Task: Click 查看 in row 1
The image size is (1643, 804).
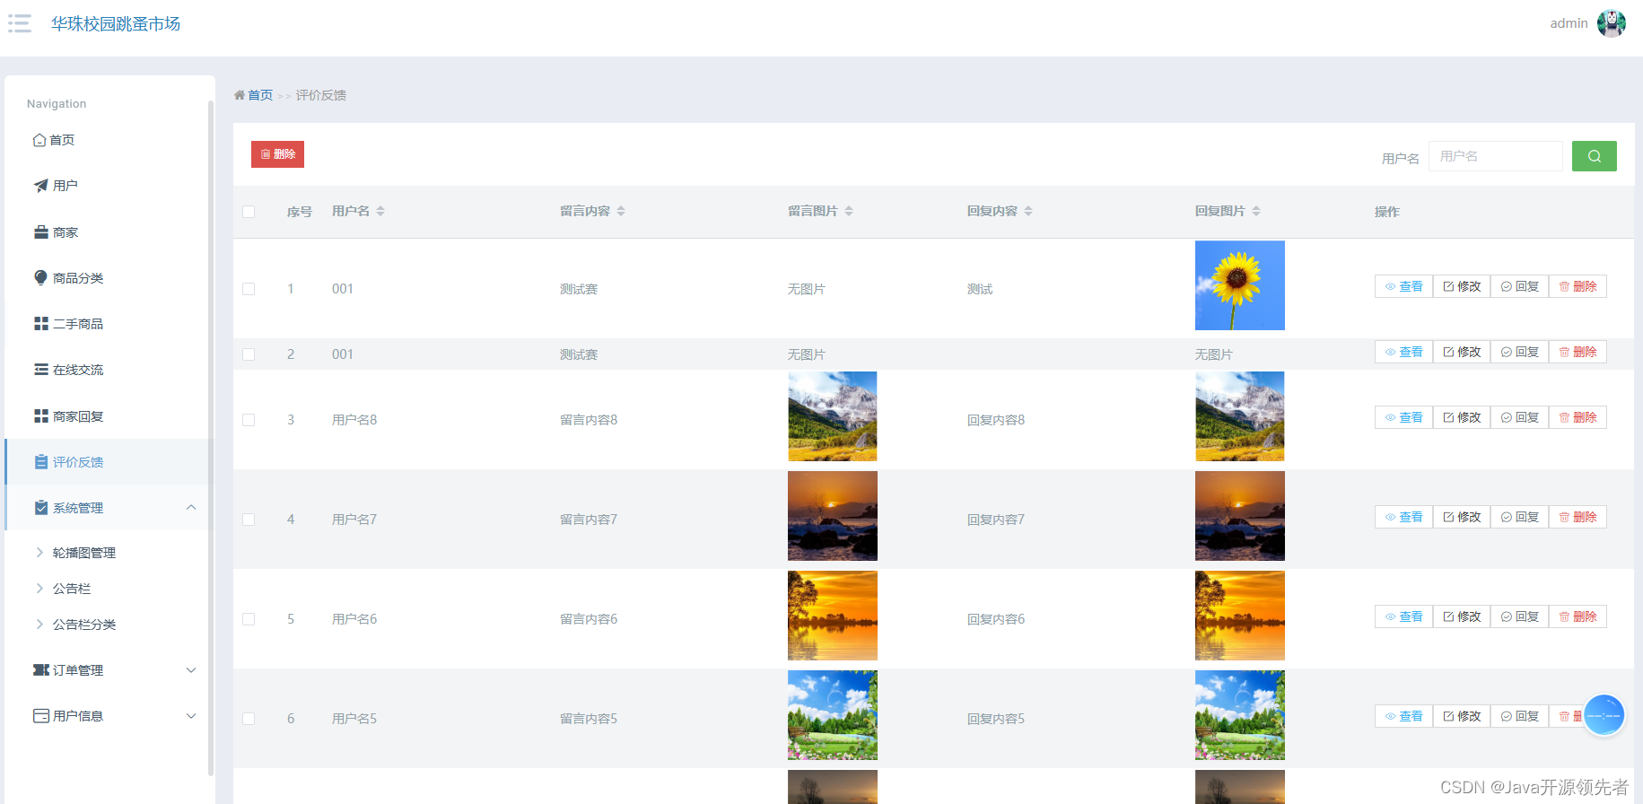Action: pyautogui.click(x=1403, y=286)
